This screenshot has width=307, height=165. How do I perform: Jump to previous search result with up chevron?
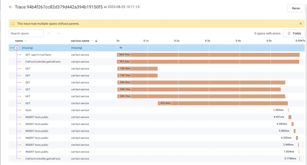[x=49, y=33]
